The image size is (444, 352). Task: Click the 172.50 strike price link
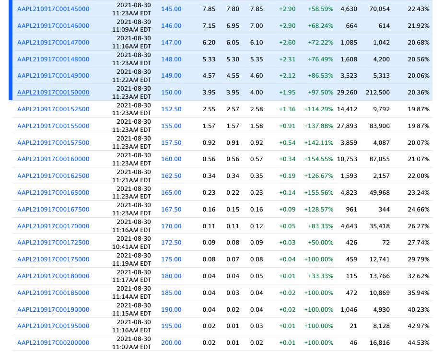pyautogui.click(x=171, y=242)
